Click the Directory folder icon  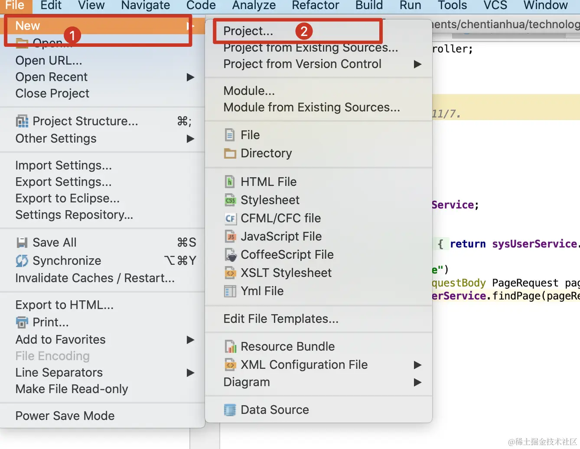click(230, 153)
